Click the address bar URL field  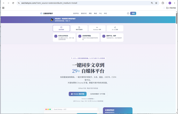pyautogui.click(x=85, y=3)
